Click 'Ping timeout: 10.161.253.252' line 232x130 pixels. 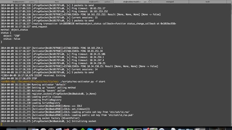point(54,11)
